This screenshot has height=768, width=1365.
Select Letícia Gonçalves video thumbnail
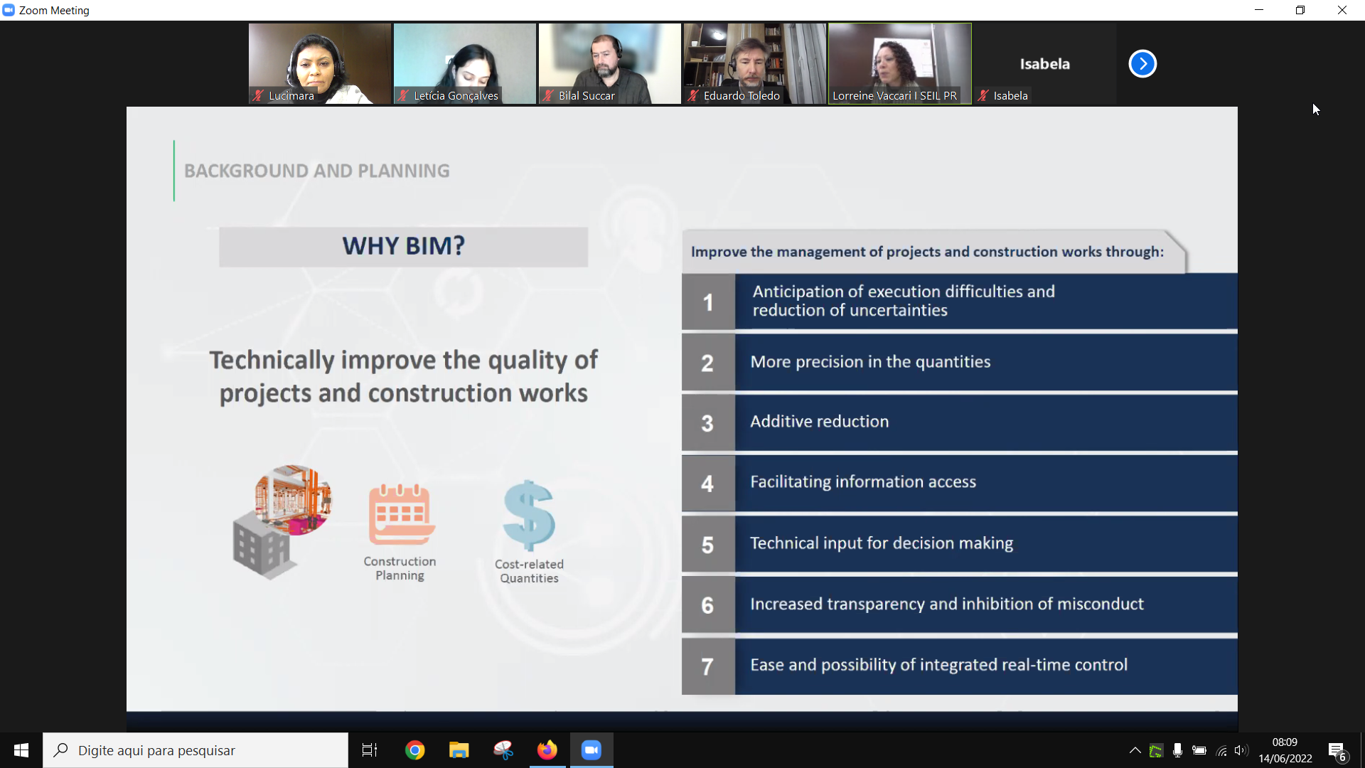465,64
